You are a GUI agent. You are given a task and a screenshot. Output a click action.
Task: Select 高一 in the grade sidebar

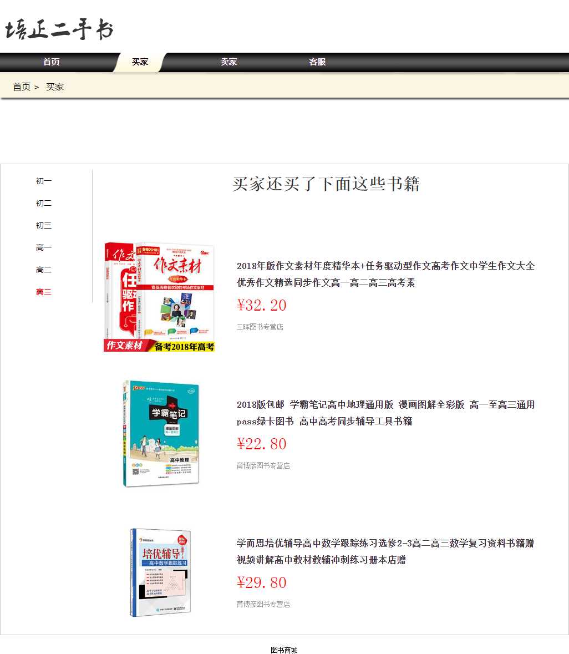pyautogui.click(x=44, y=248)
